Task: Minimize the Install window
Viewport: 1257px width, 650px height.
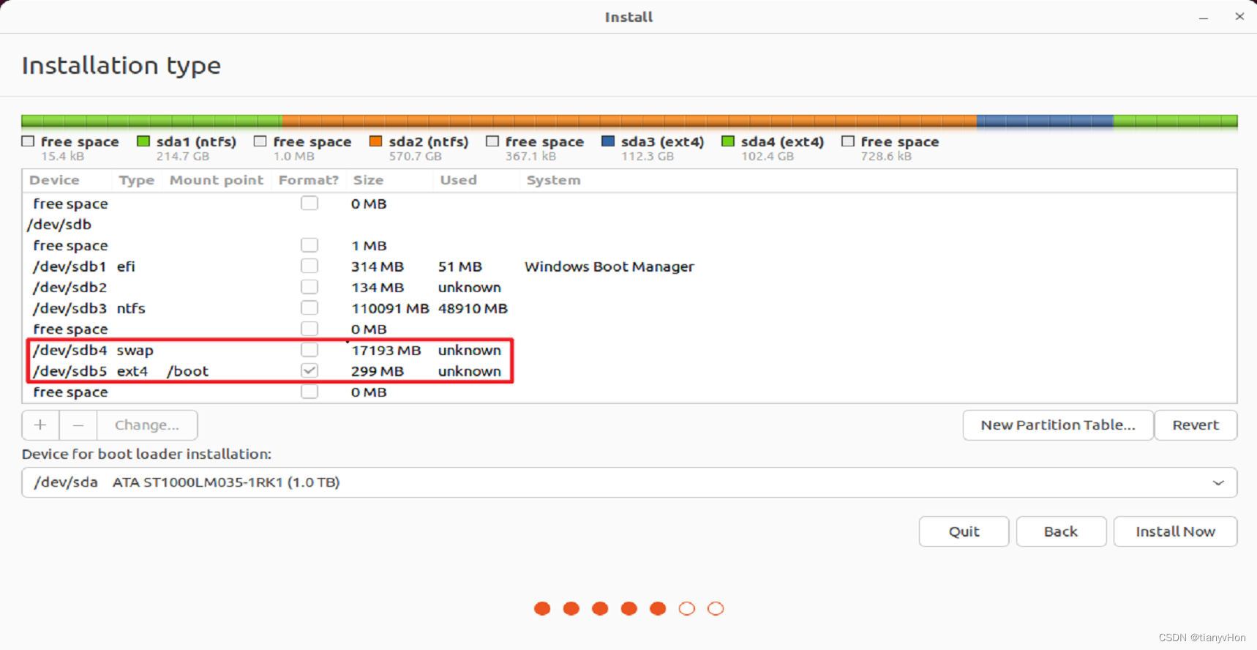Action: [x=1204, y=17]
